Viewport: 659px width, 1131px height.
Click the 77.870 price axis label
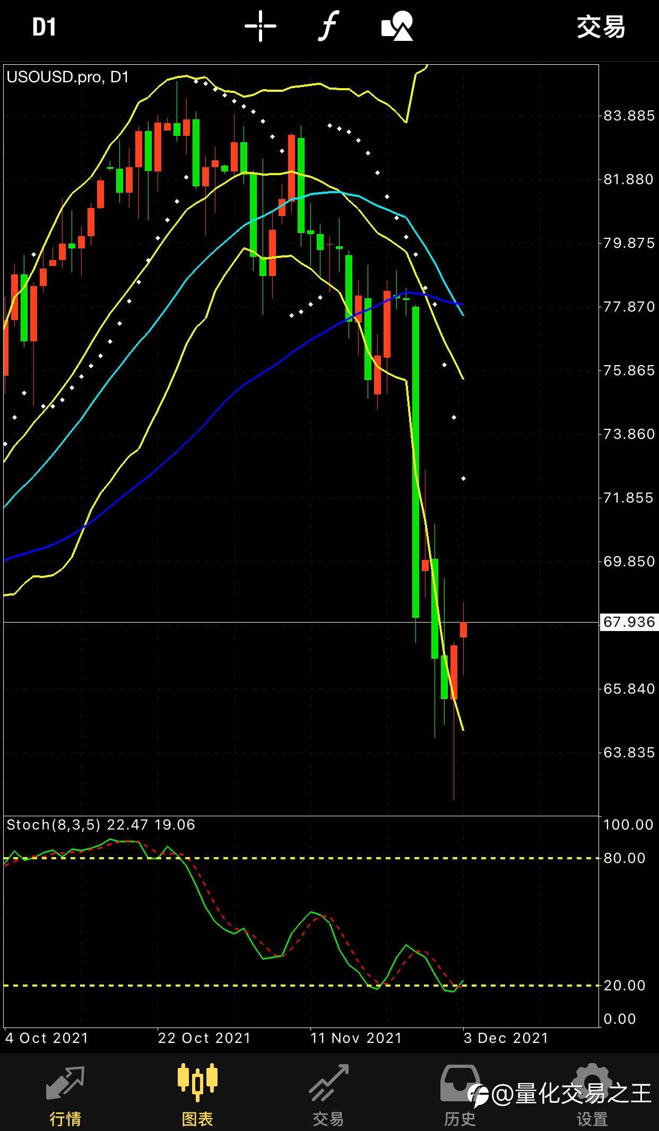coord(629,307)
